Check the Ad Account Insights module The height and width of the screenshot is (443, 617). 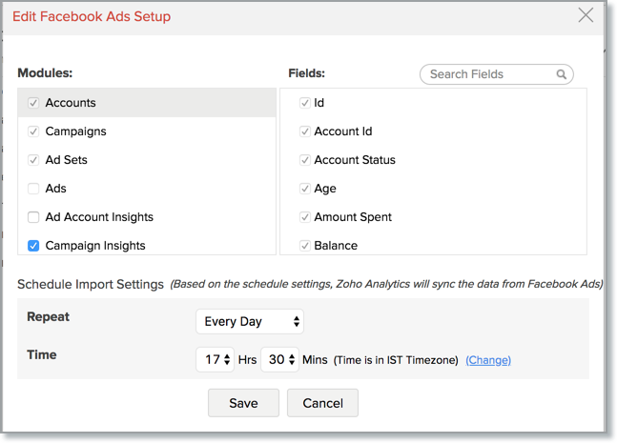click(x=33, y=217)
